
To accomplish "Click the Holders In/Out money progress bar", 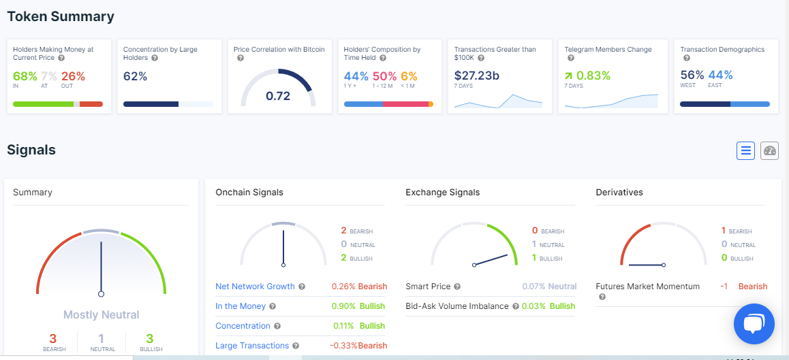I will [58, 104].
